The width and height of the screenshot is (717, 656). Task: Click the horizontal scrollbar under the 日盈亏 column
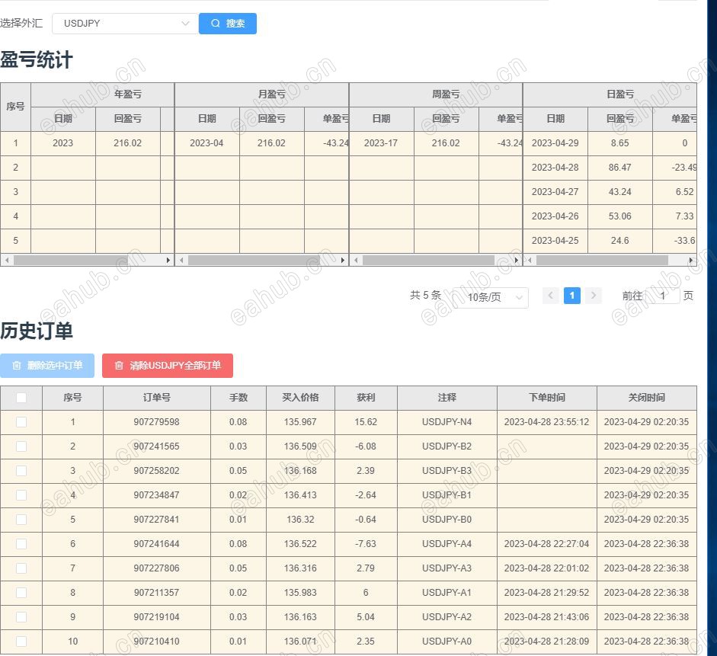[610, 260]
